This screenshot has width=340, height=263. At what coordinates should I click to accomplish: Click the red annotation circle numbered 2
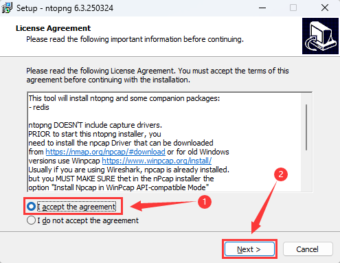click(x=281, y=174)
